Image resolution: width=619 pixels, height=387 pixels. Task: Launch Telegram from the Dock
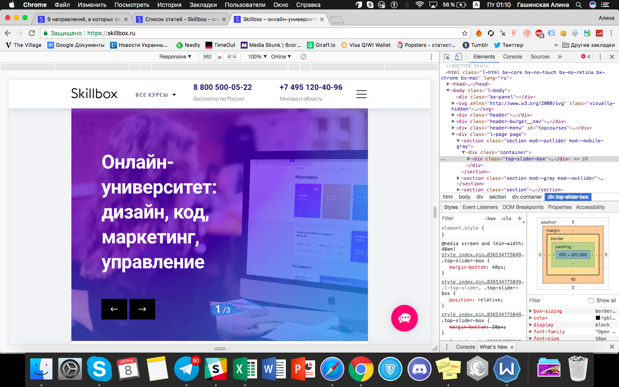click(187, 369)
